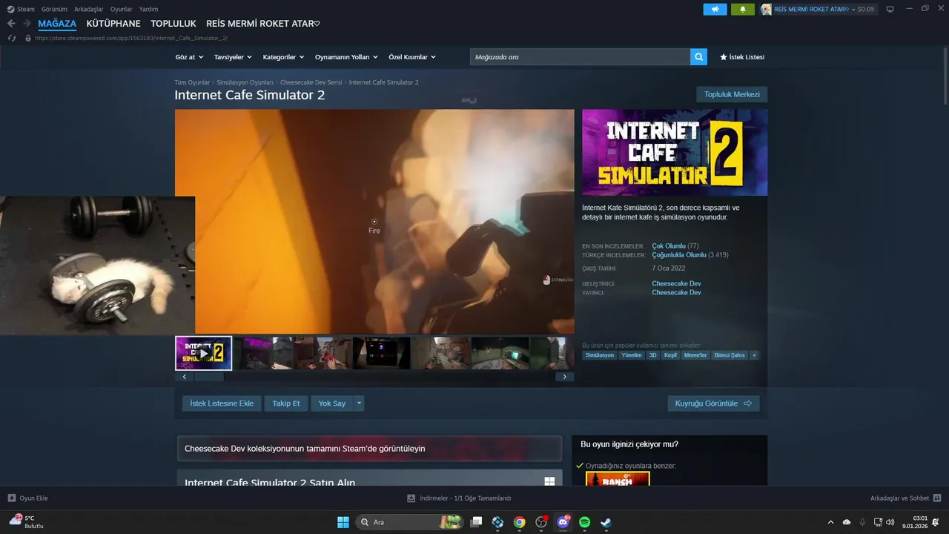Click the Yok Say button
Image resolution: width=949 pixels, height=534 pixels.
coord(332,403)
